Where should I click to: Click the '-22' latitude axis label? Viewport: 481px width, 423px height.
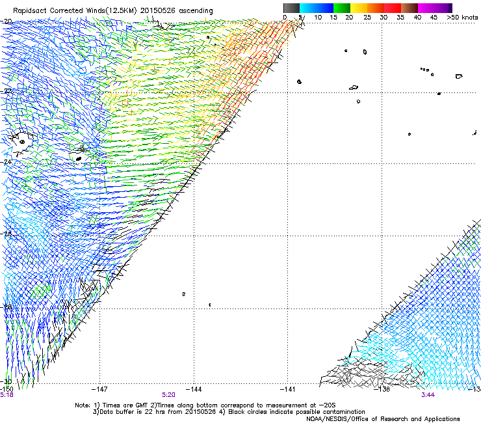pyautogui.click(x=6, y=91)
